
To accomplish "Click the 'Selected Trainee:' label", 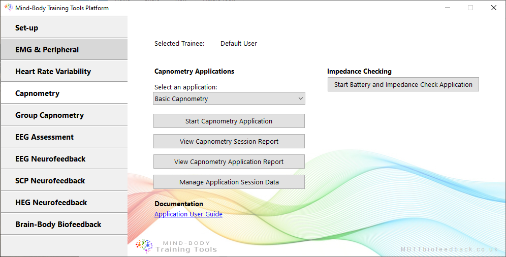I will tap(179, 44).
